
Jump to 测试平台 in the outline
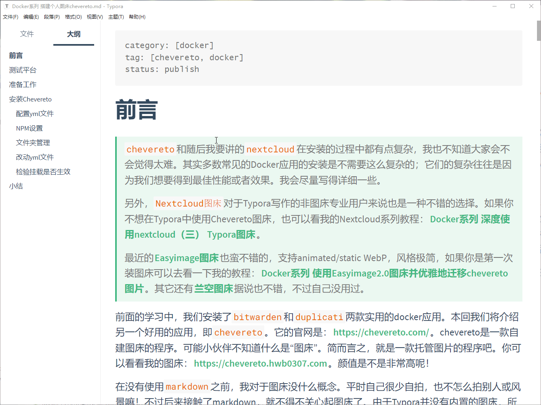[23, 70]
